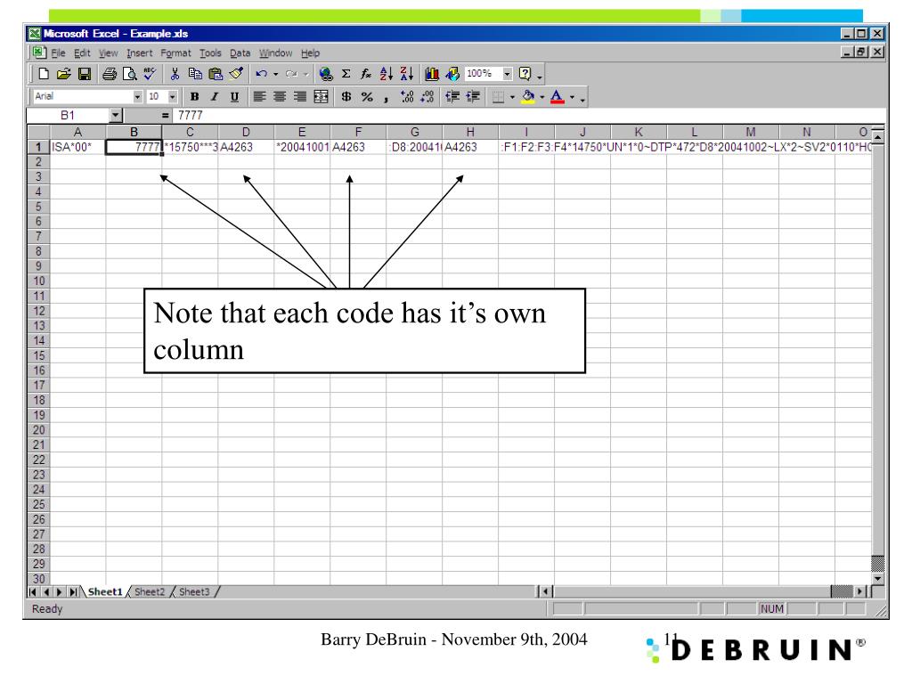The width and height of the screenshot is (912, 684).
Task: Click the Cut scissors icon
Action: (175, 74)
